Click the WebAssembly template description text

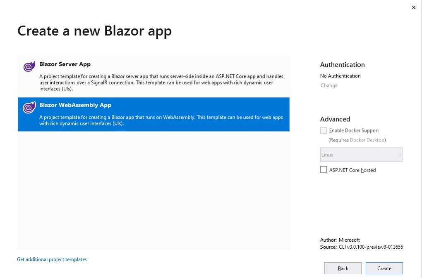161,120
